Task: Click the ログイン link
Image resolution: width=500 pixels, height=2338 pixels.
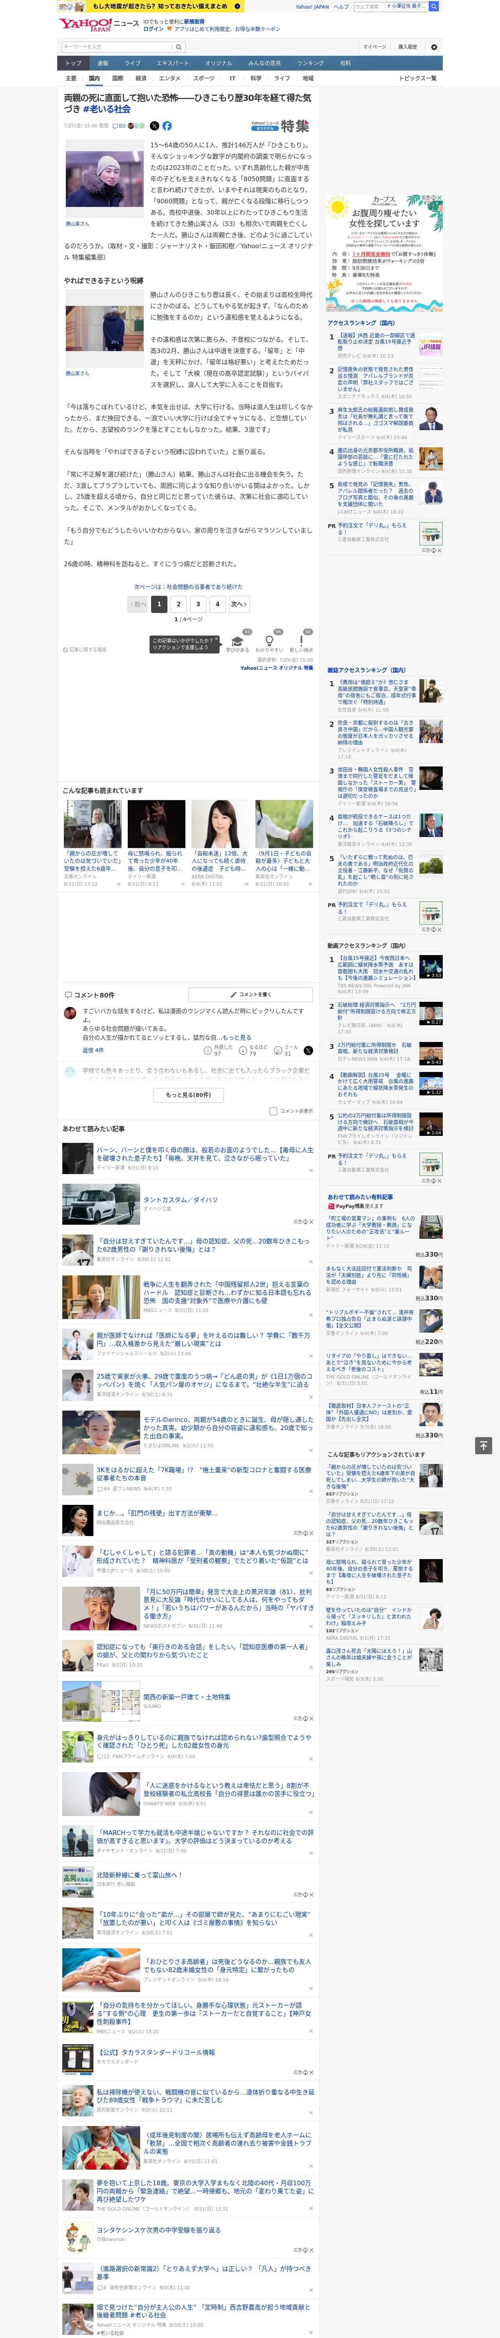Action: click(153, 29)
